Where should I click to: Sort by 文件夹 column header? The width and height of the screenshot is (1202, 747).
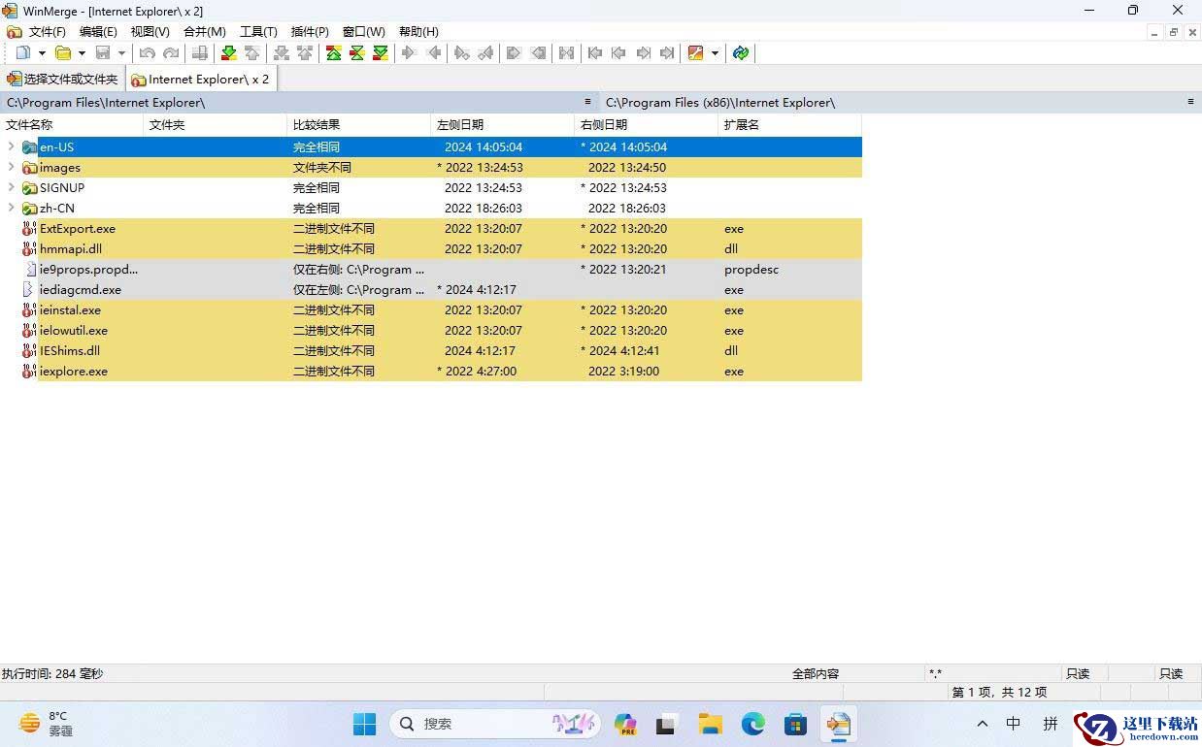pos(216,125)
